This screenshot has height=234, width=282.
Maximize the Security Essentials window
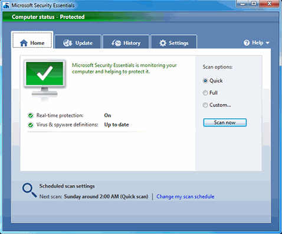(x=254, y=4)
